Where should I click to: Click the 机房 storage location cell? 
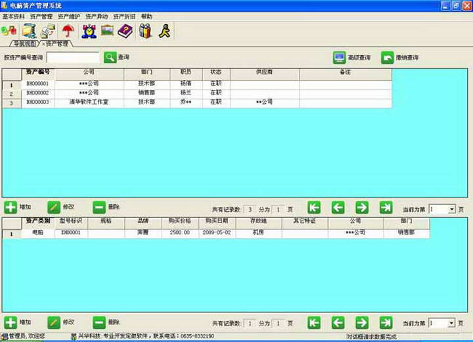click(259, 233)
